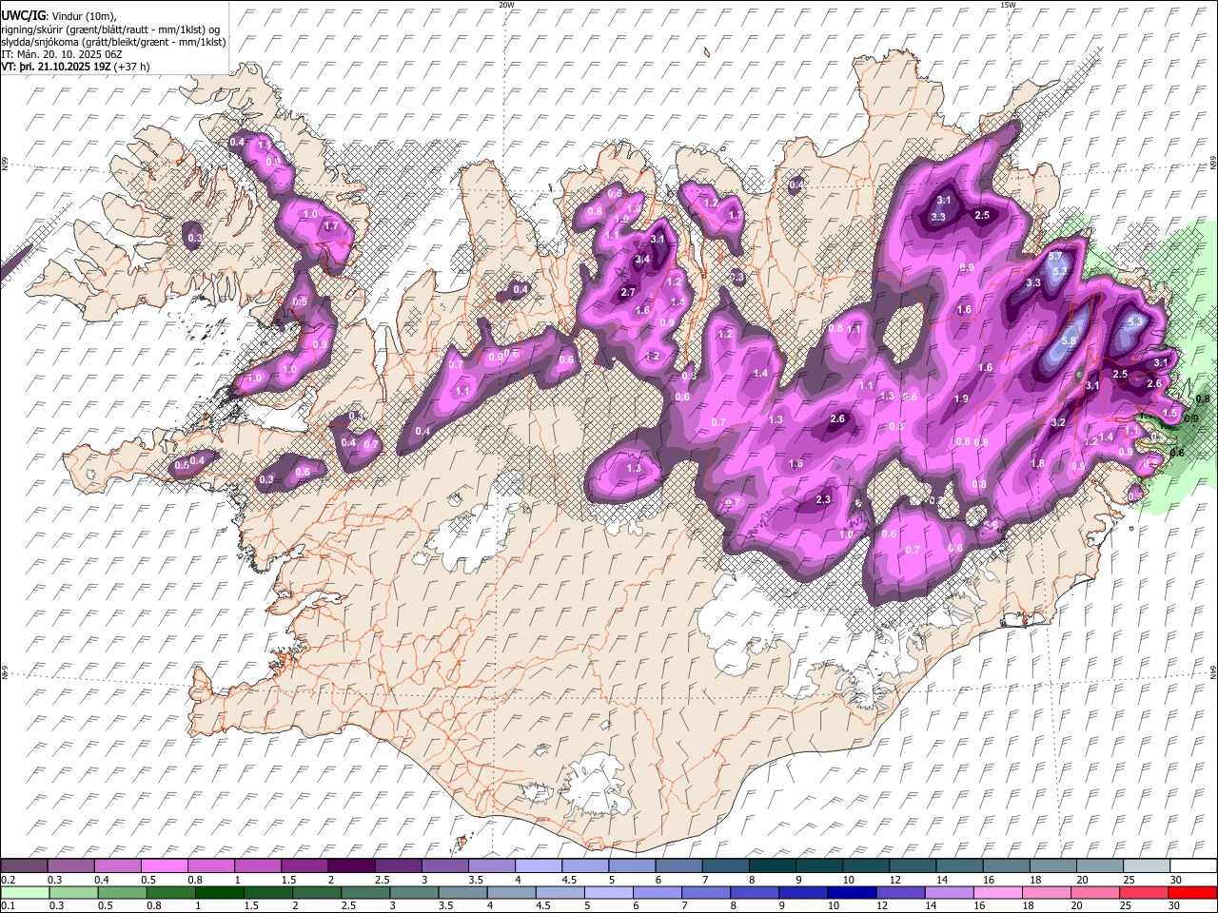The image size is (1218, 913).
Task: Select the dark teal 8 swatch in the upper legend
Action: (773, 866)
